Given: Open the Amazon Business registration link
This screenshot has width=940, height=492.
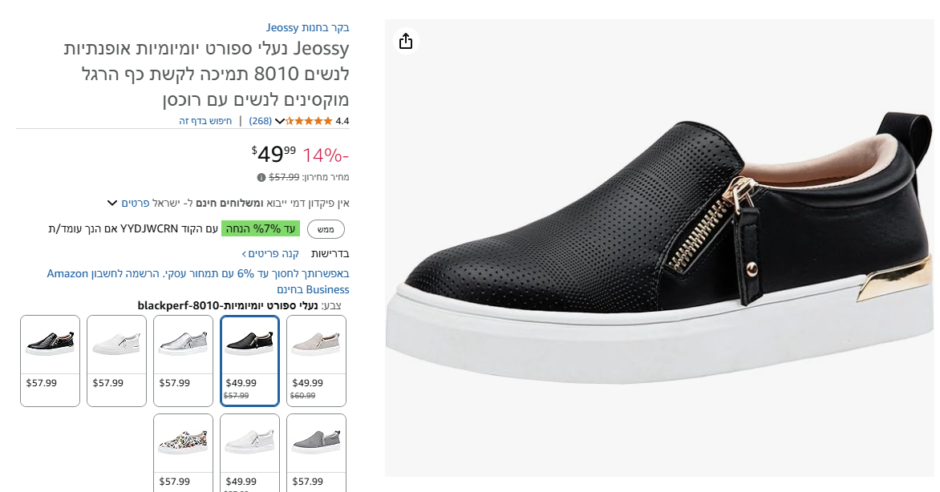Looking at the screenshot, I should (198, 281).
